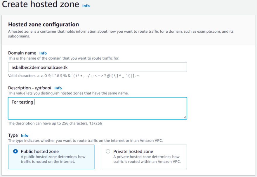The height and width of the screenshot is (177, 257).
Task: Click the Hosted zone configuration heading
Action: (44, 25)
